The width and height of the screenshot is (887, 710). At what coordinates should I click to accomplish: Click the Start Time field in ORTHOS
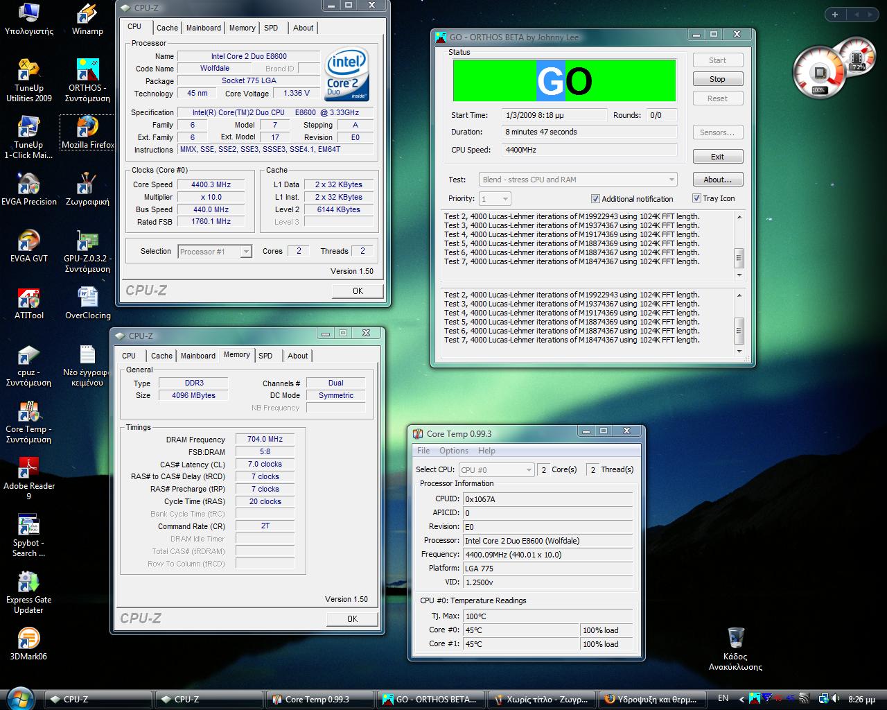pyautogui.click(x=555, y=115)
